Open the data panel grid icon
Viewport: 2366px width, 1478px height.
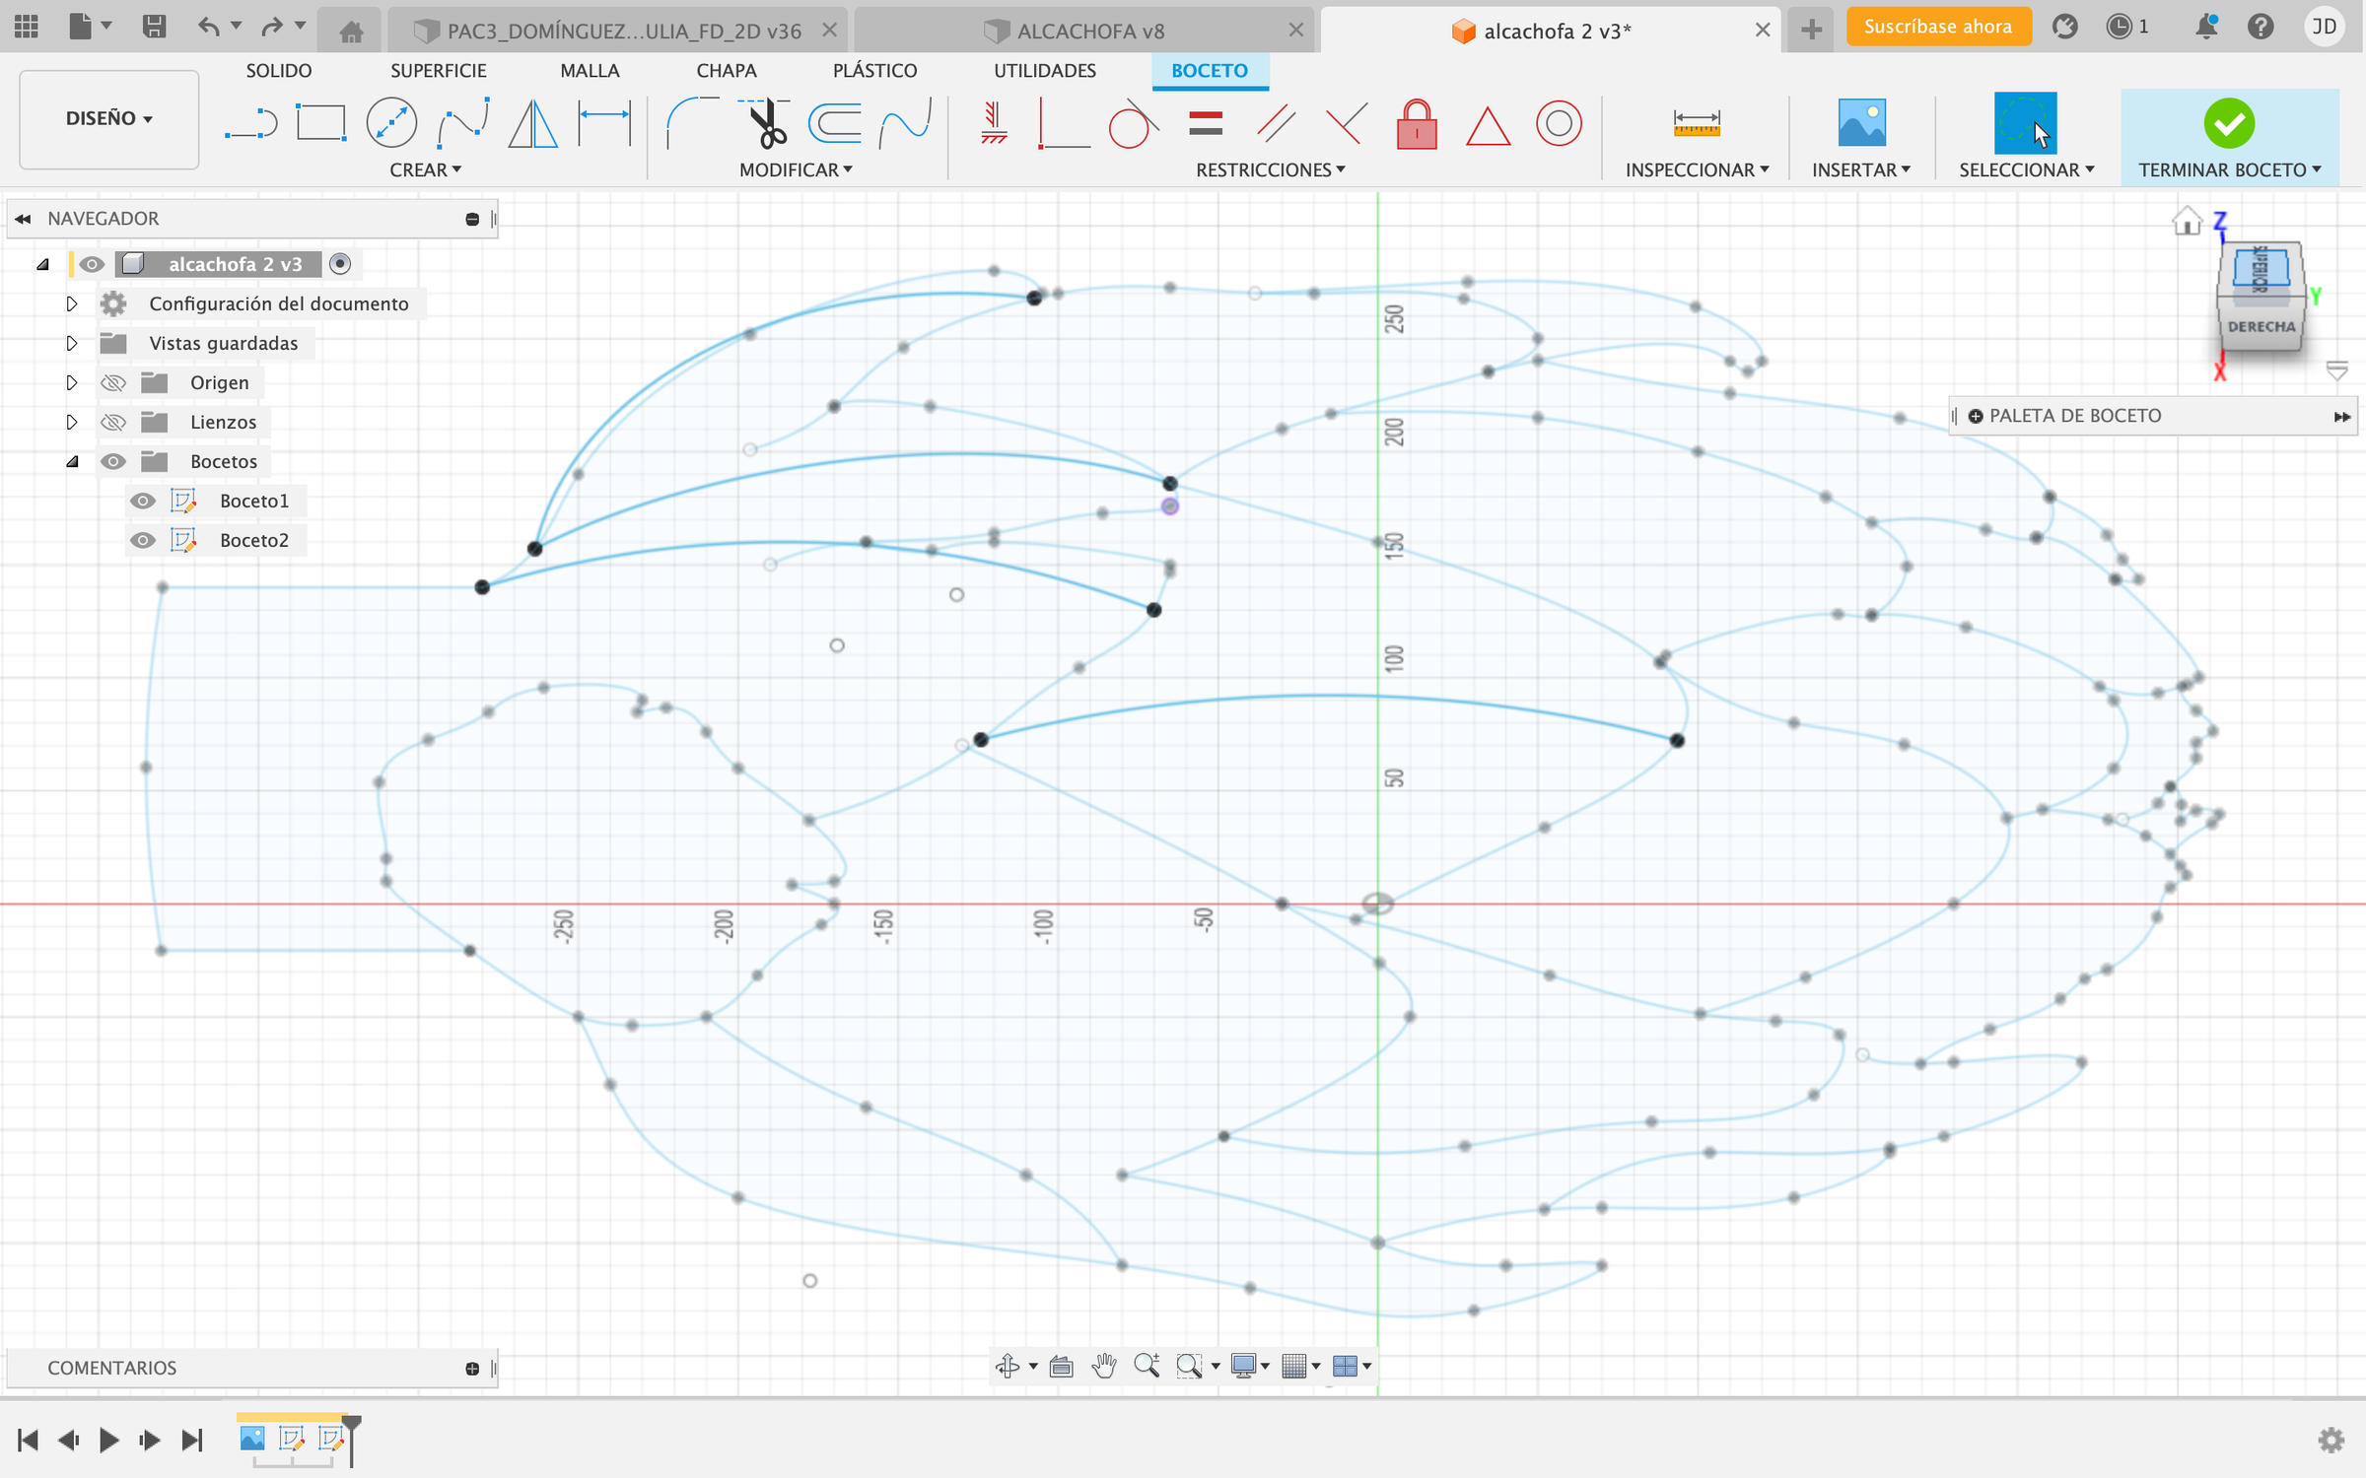click(27, 27)
